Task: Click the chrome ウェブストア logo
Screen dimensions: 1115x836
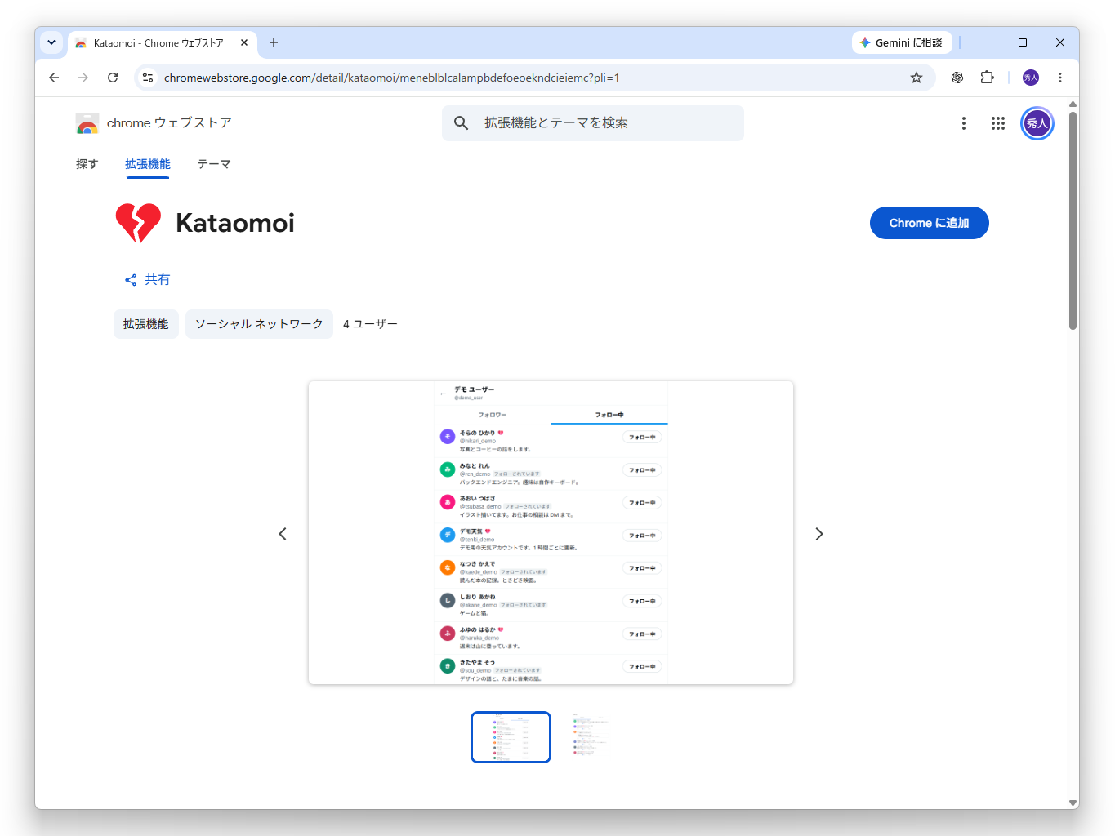Action: [154, 123]
